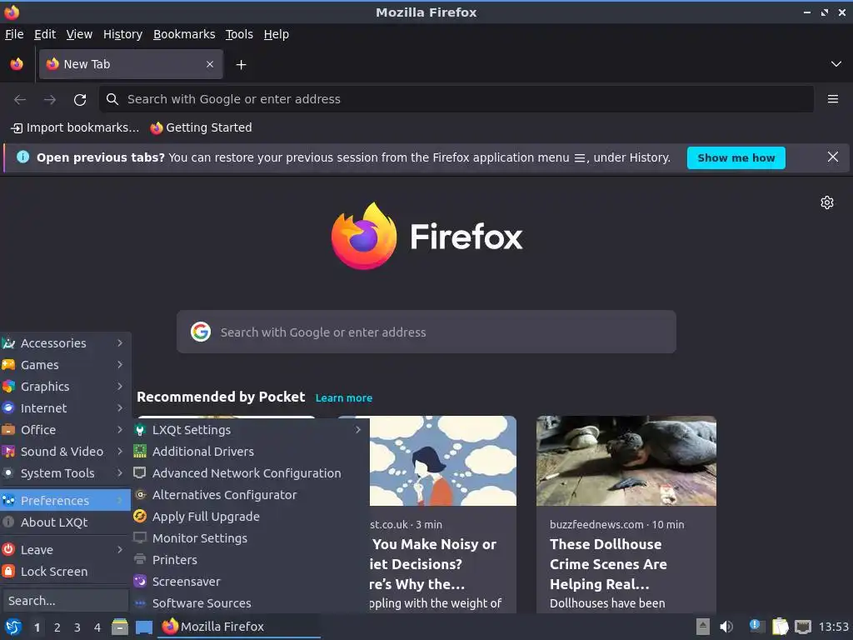Open a new tab with plus button
Viewport: 853px width, 640px height.
pos(241,65)
